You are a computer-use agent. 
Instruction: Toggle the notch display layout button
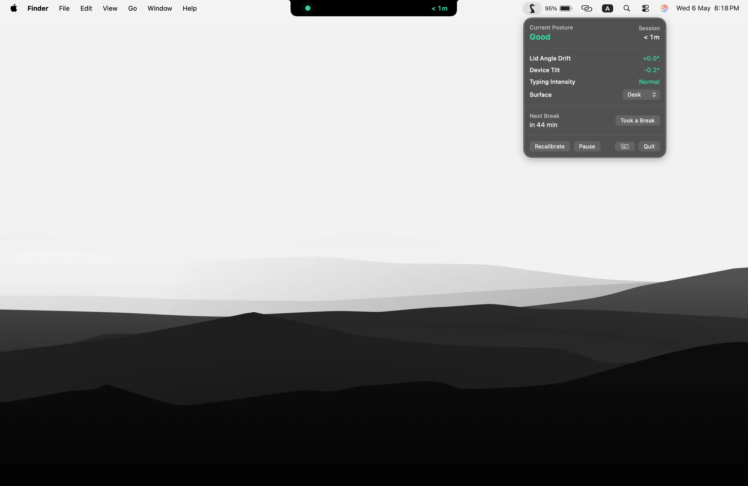point(625,146)
